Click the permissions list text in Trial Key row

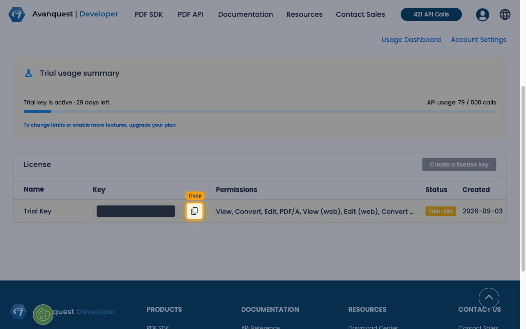[x=315, y=211]
